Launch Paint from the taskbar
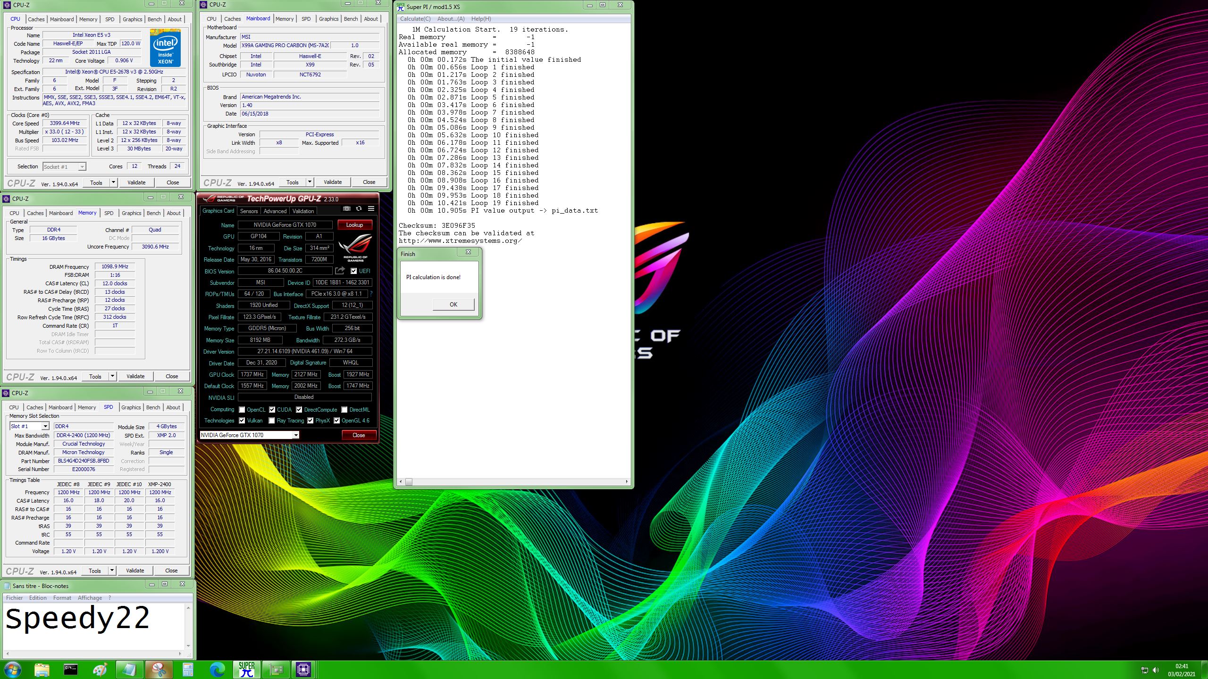1208x679 pixels. [100, 670]
